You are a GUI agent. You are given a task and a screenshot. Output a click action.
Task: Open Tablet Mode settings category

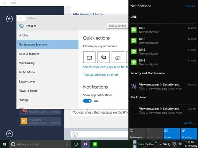tap(47, 72)
